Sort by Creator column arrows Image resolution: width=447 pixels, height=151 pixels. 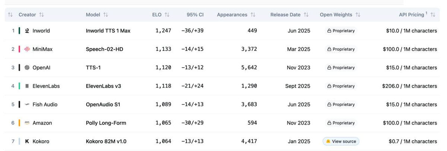tap(41, 15)
